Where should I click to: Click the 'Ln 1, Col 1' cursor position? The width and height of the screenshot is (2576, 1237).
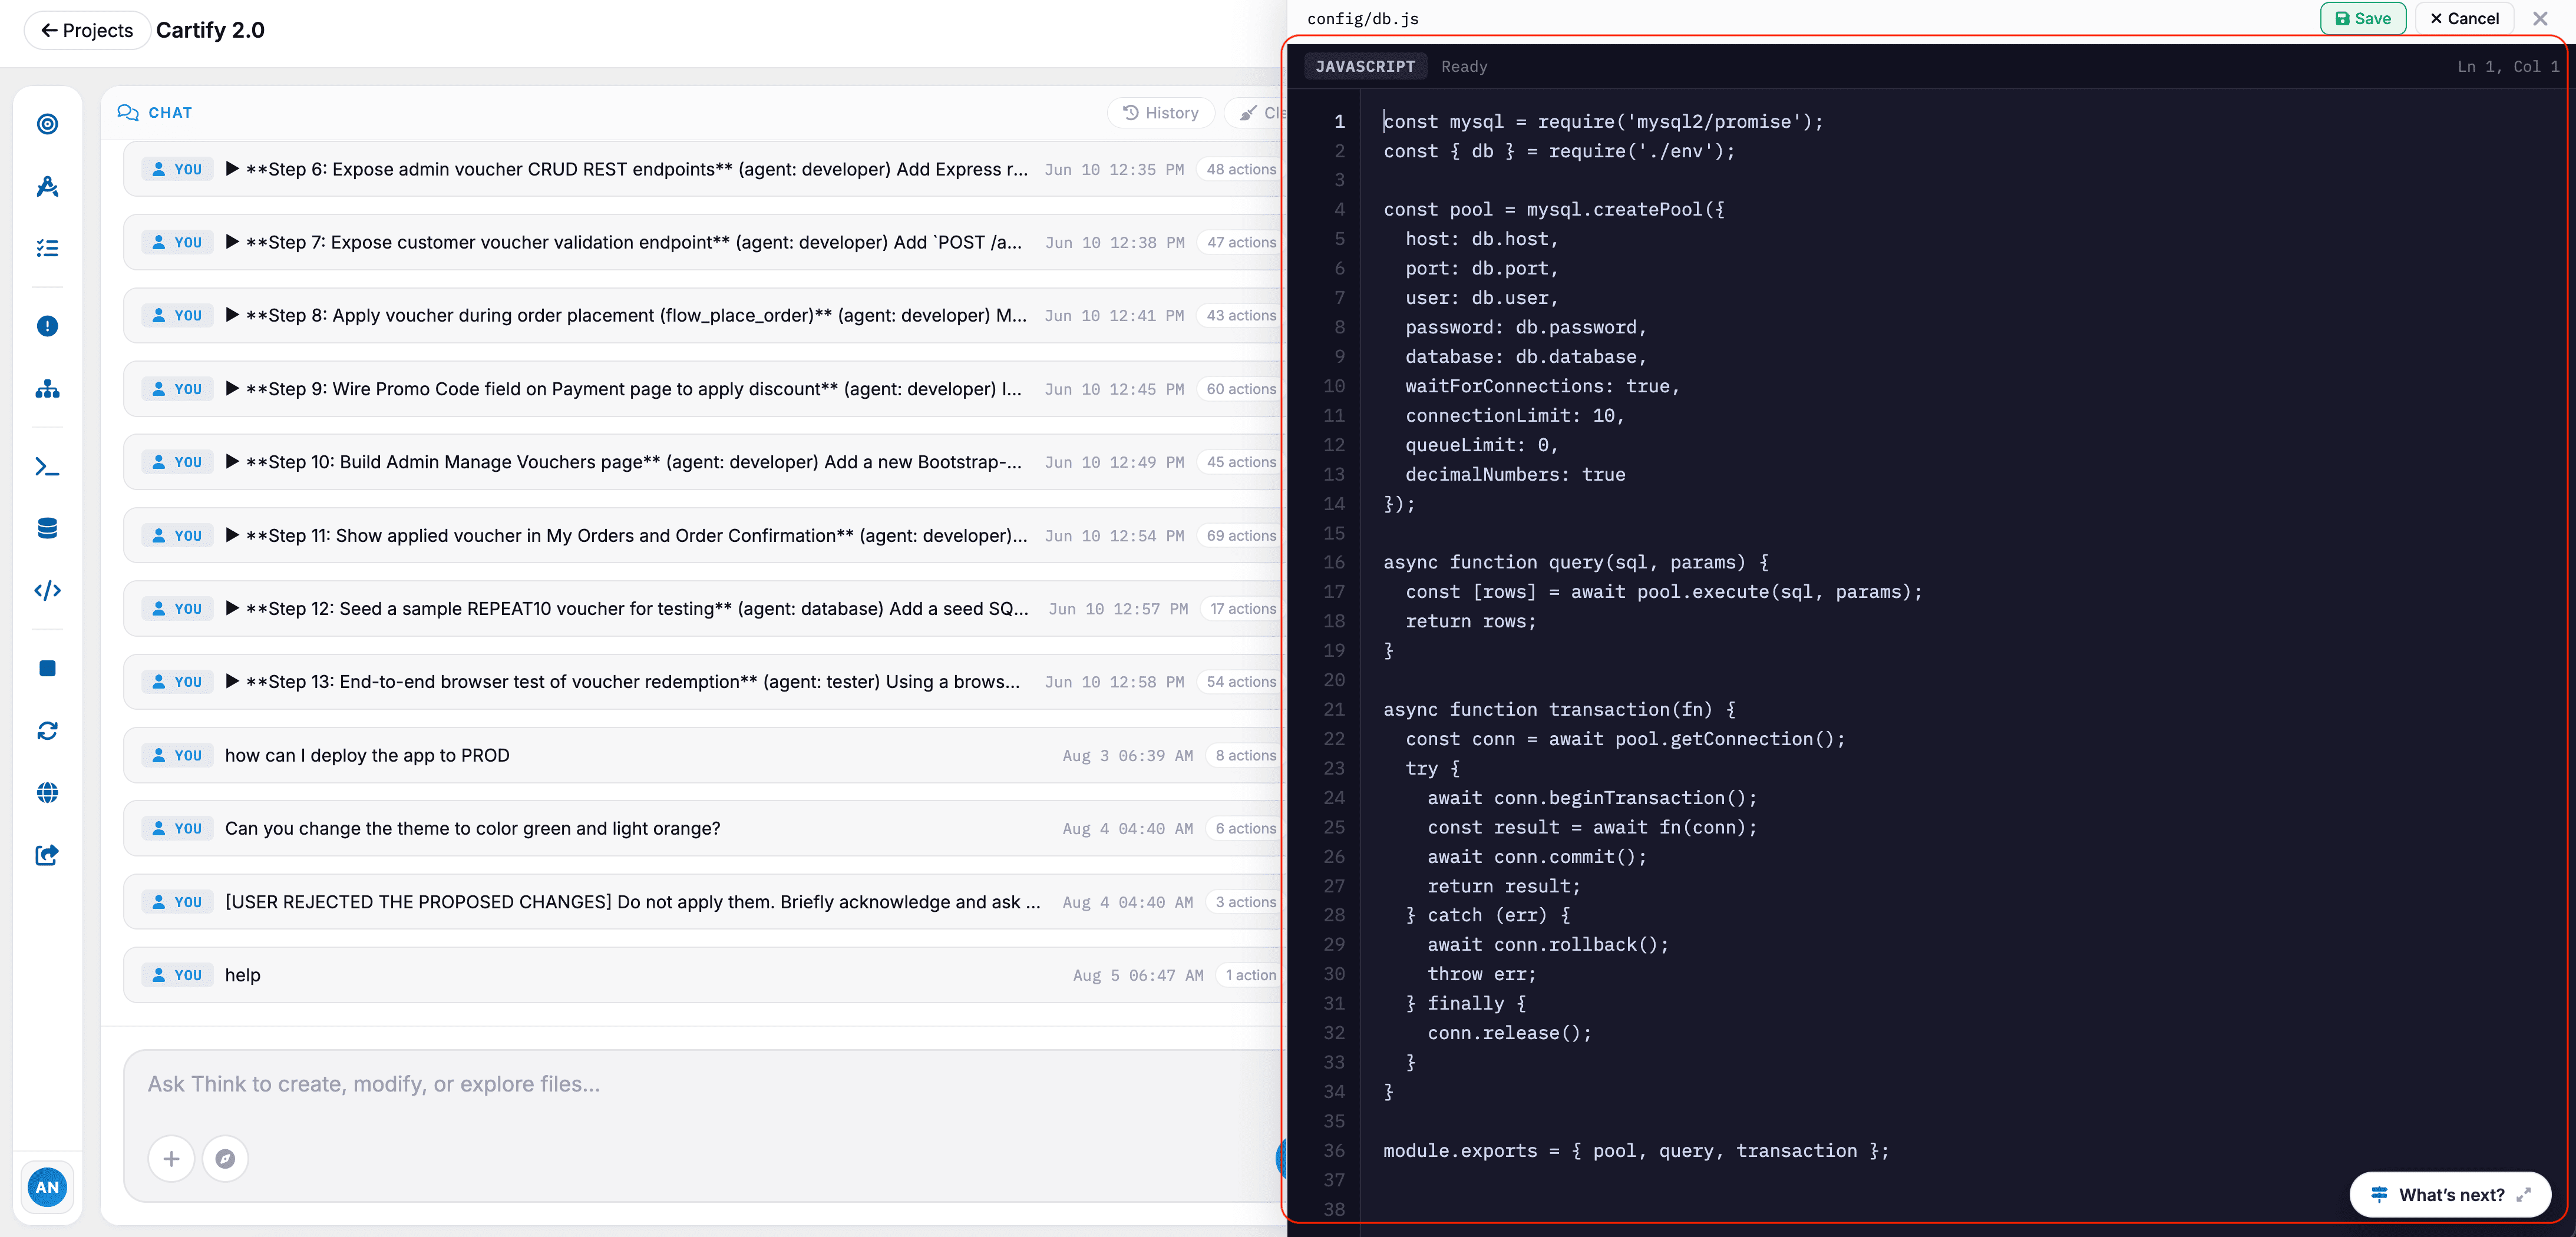tap(2508, 66)
